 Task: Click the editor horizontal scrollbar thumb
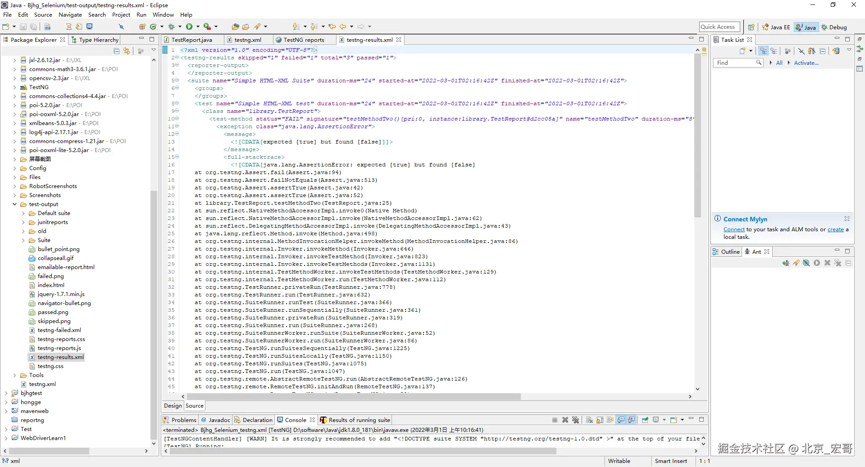pos(354,397)
